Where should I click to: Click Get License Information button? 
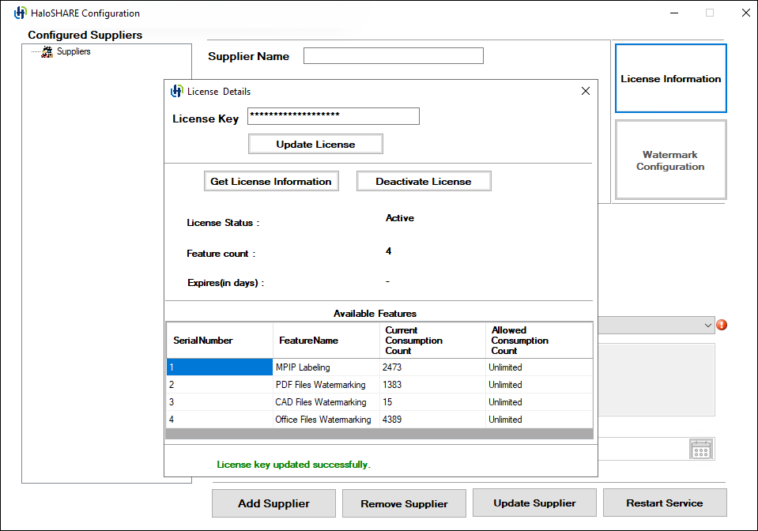[271, 182]
